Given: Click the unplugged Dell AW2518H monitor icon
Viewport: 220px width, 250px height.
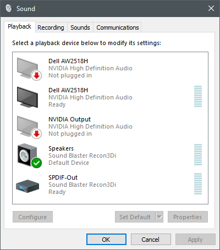Looking at the screenshot, I should point(29,69).
